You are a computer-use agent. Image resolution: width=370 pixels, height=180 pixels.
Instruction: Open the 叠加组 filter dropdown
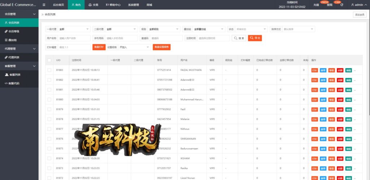click(x=208, y=29)
